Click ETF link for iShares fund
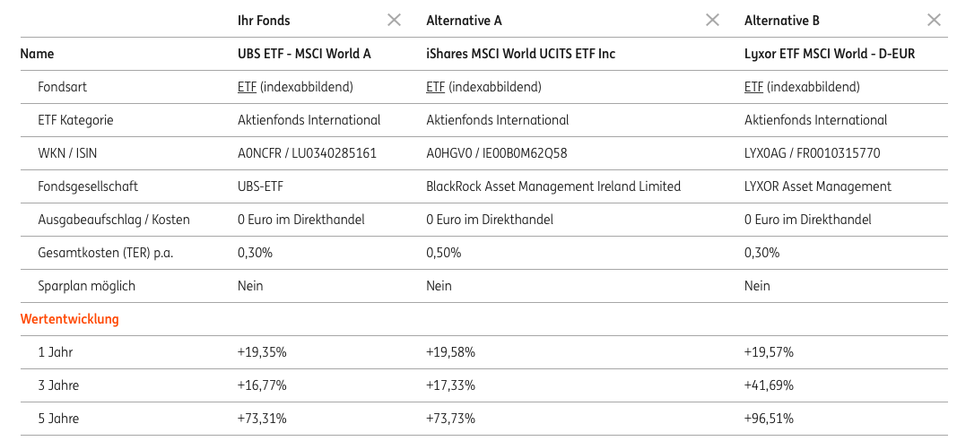Image resolution: width=957 pixels, height=441 pixels. (x=436, y=87)
